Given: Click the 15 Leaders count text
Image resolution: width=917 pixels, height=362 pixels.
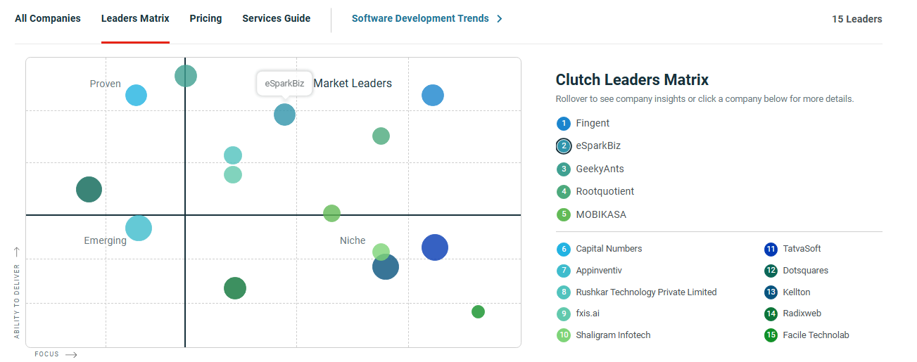Looking at the screenshot, I should pos(856,19).
